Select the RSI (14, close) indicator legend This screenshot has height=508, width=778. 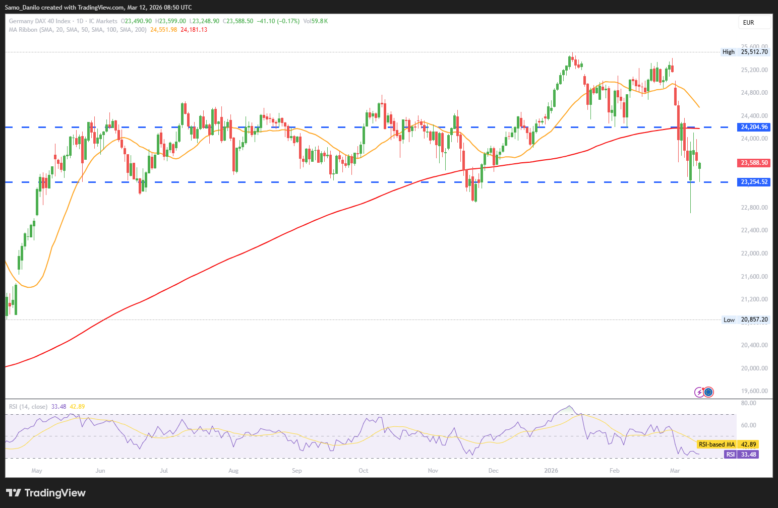pos(28,407)
